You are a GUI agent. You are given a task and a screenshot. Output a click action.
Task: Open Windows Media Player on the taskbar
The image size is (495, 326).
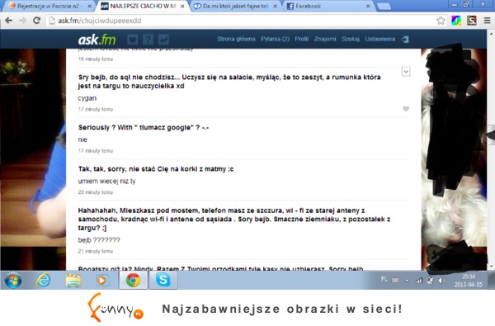(101, 281)
